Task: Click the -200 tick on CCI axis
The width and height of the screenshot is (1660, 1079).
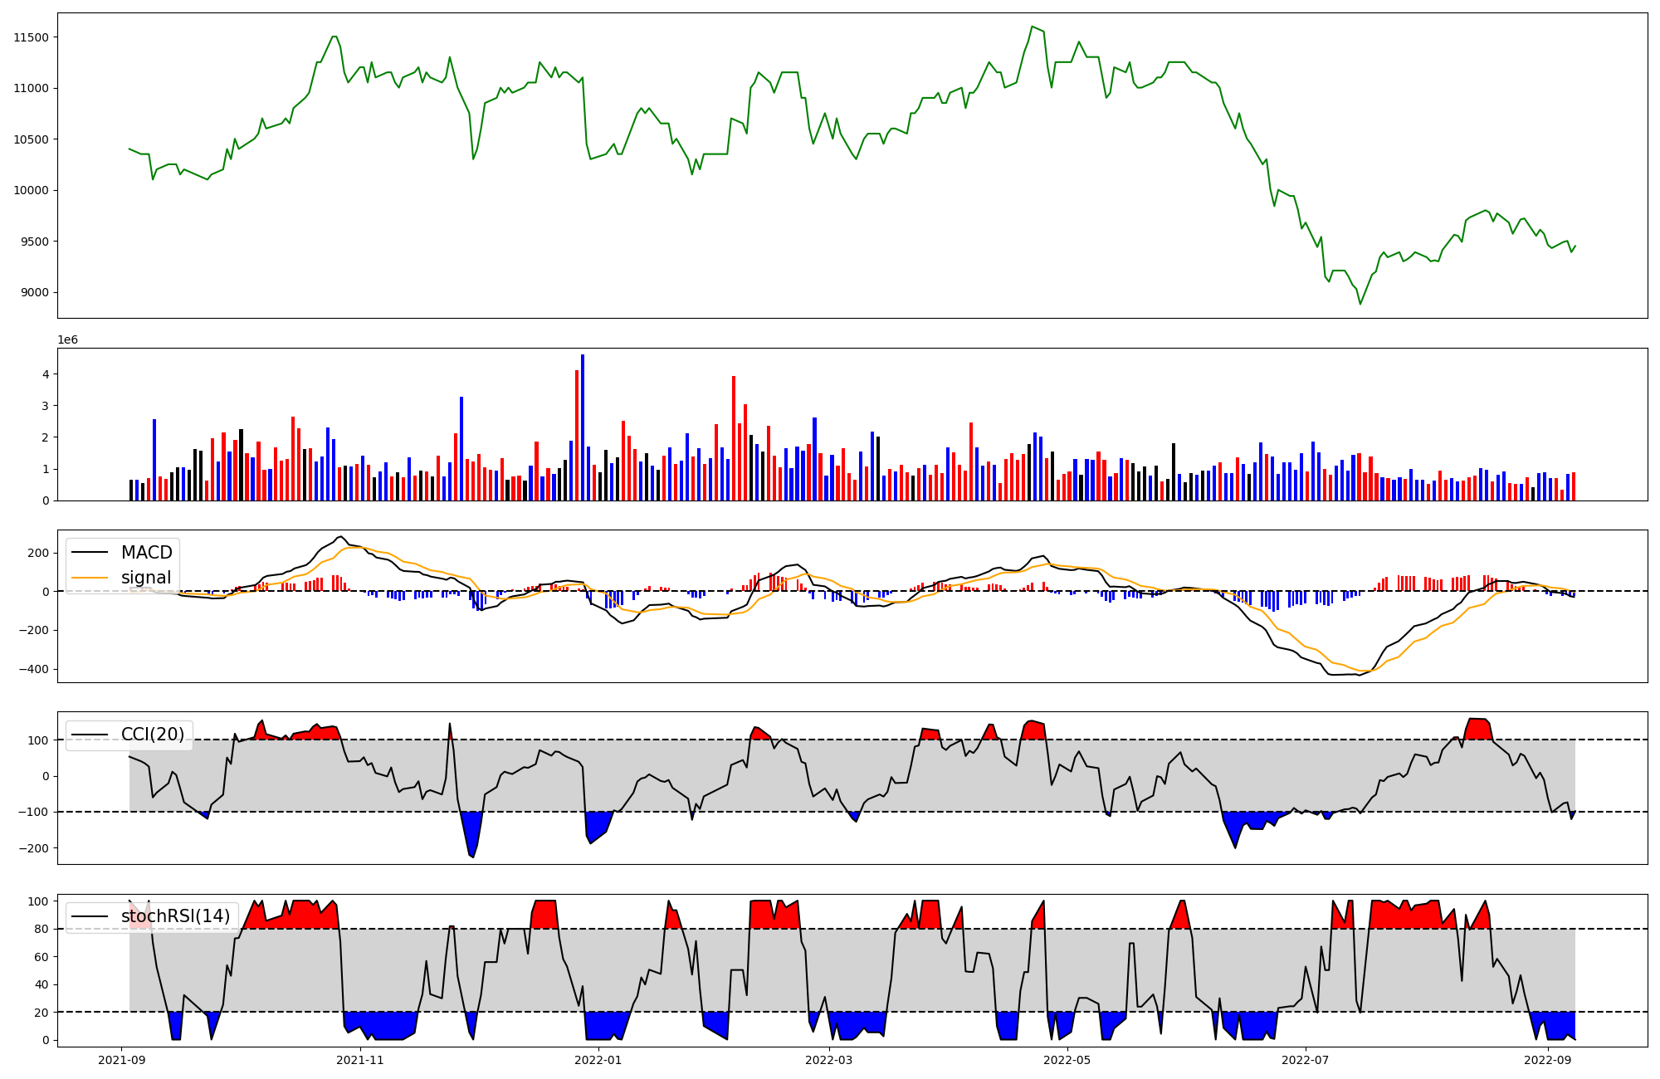Action: point(33,848)
